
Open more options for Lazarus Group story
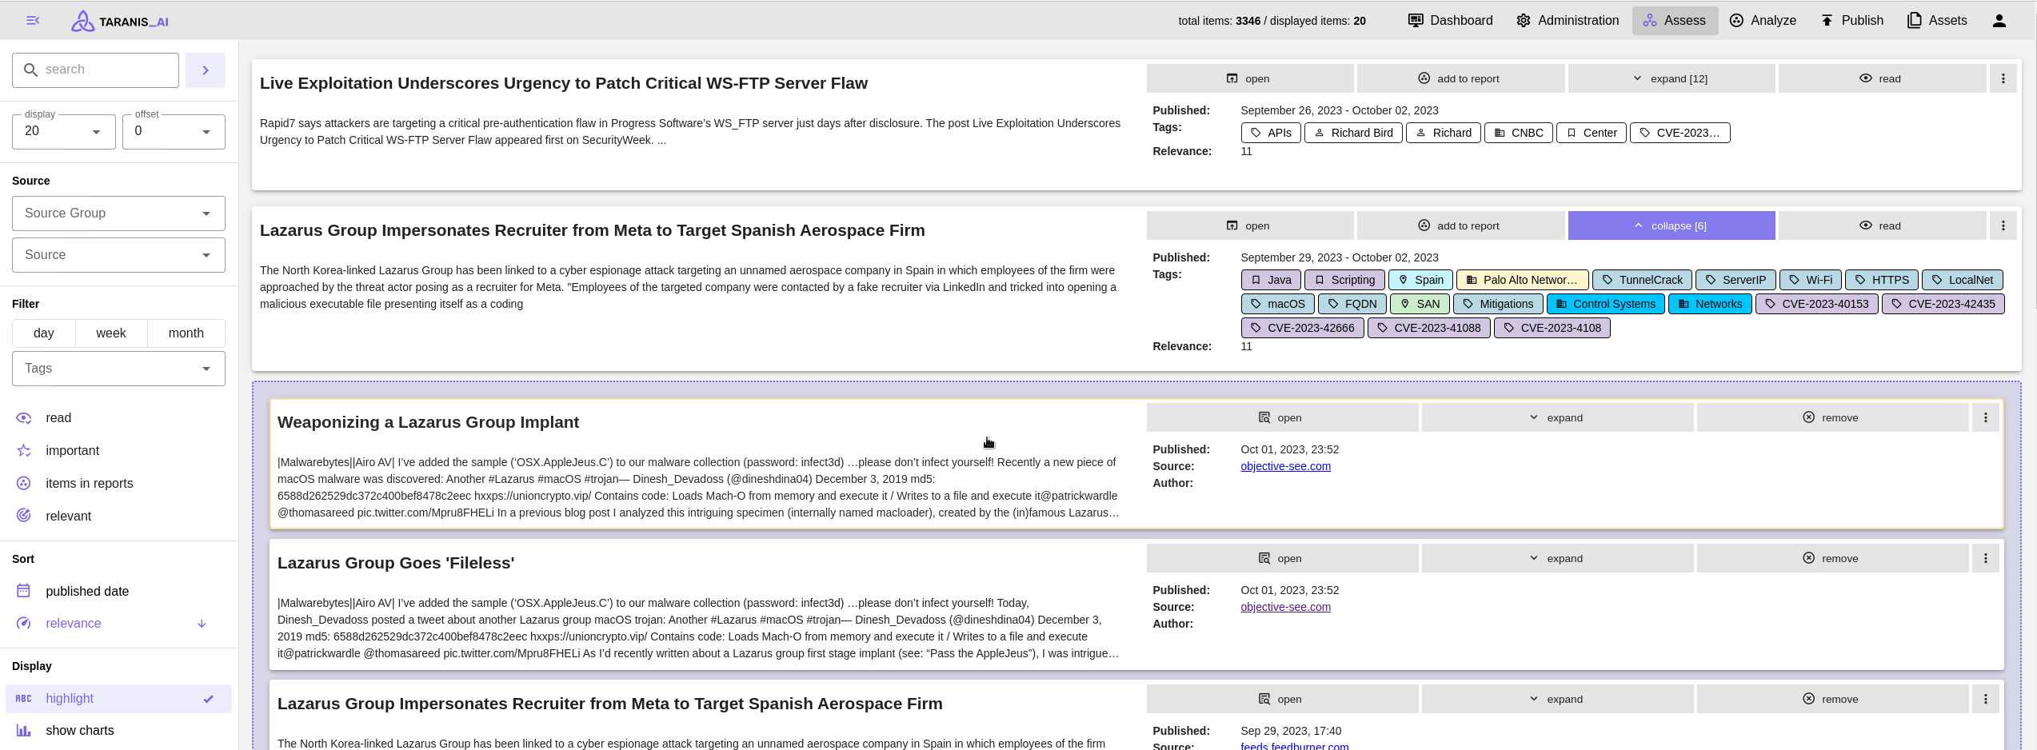2003,225
